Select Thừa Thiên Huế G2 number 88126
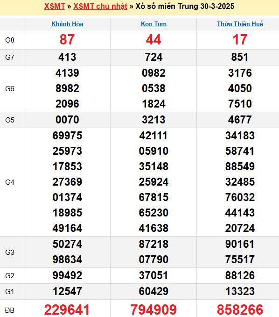Screen dimensions: 279x317 click(240, 275)
